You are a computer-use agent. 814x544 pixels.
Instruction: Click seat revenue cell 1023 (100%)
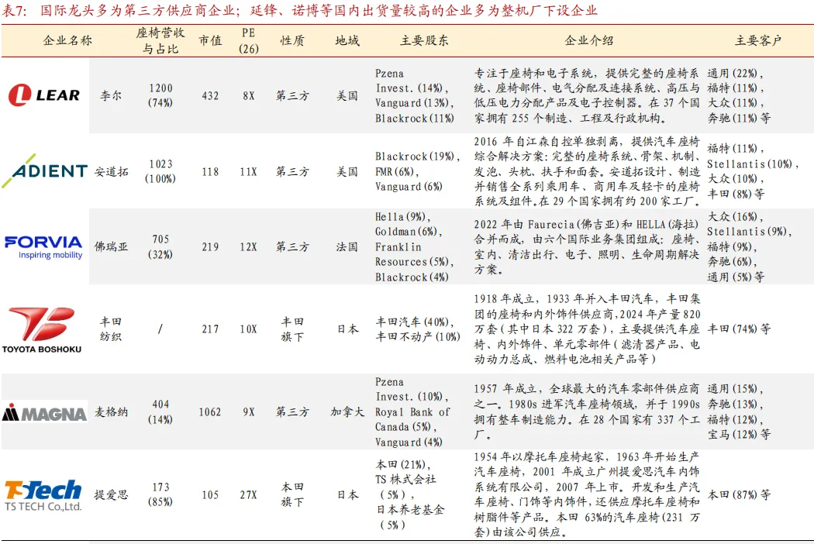click(160, 171)
